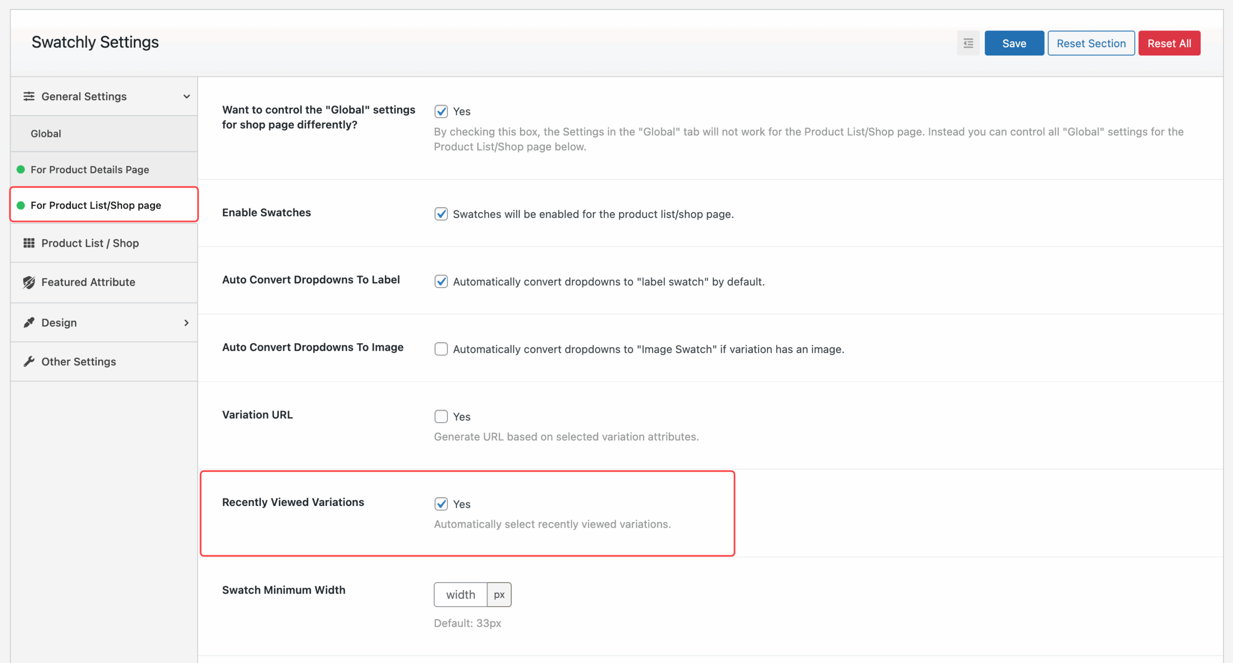Open the px unit selector for swatch width

coord(499,595)
